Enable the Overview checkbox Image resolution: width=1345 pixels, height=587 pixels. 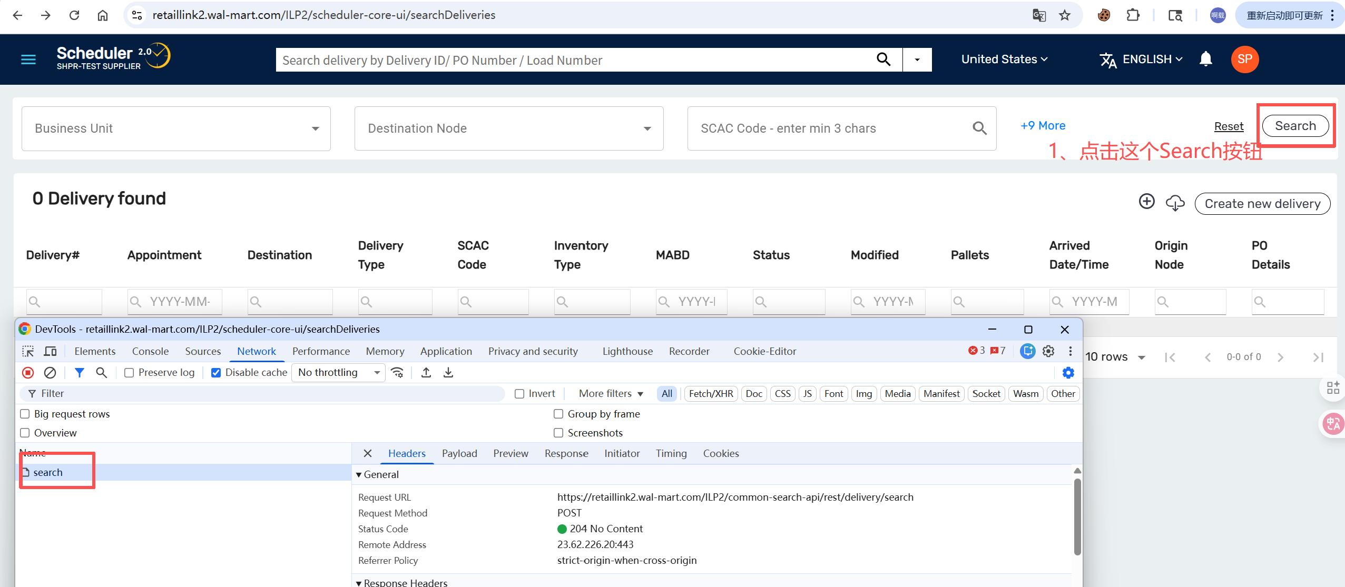(25, 433)
